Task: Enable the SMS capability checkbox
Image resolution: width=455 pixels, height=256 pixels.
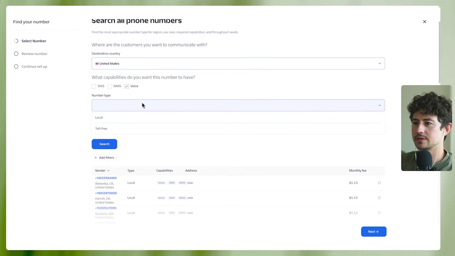Action: [x=94, y=86]
